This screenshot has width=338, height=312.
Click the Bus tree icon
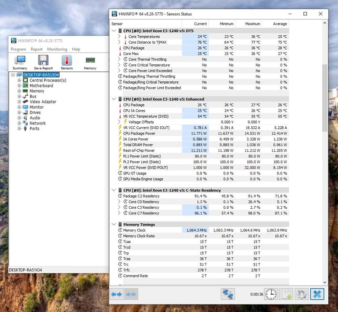coord(26,97)
